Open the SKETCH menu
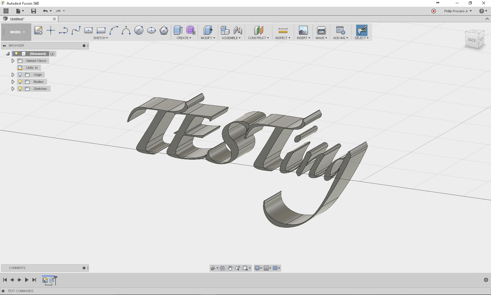This screenshot has width=491, height=295. click(x=101, y=38)
